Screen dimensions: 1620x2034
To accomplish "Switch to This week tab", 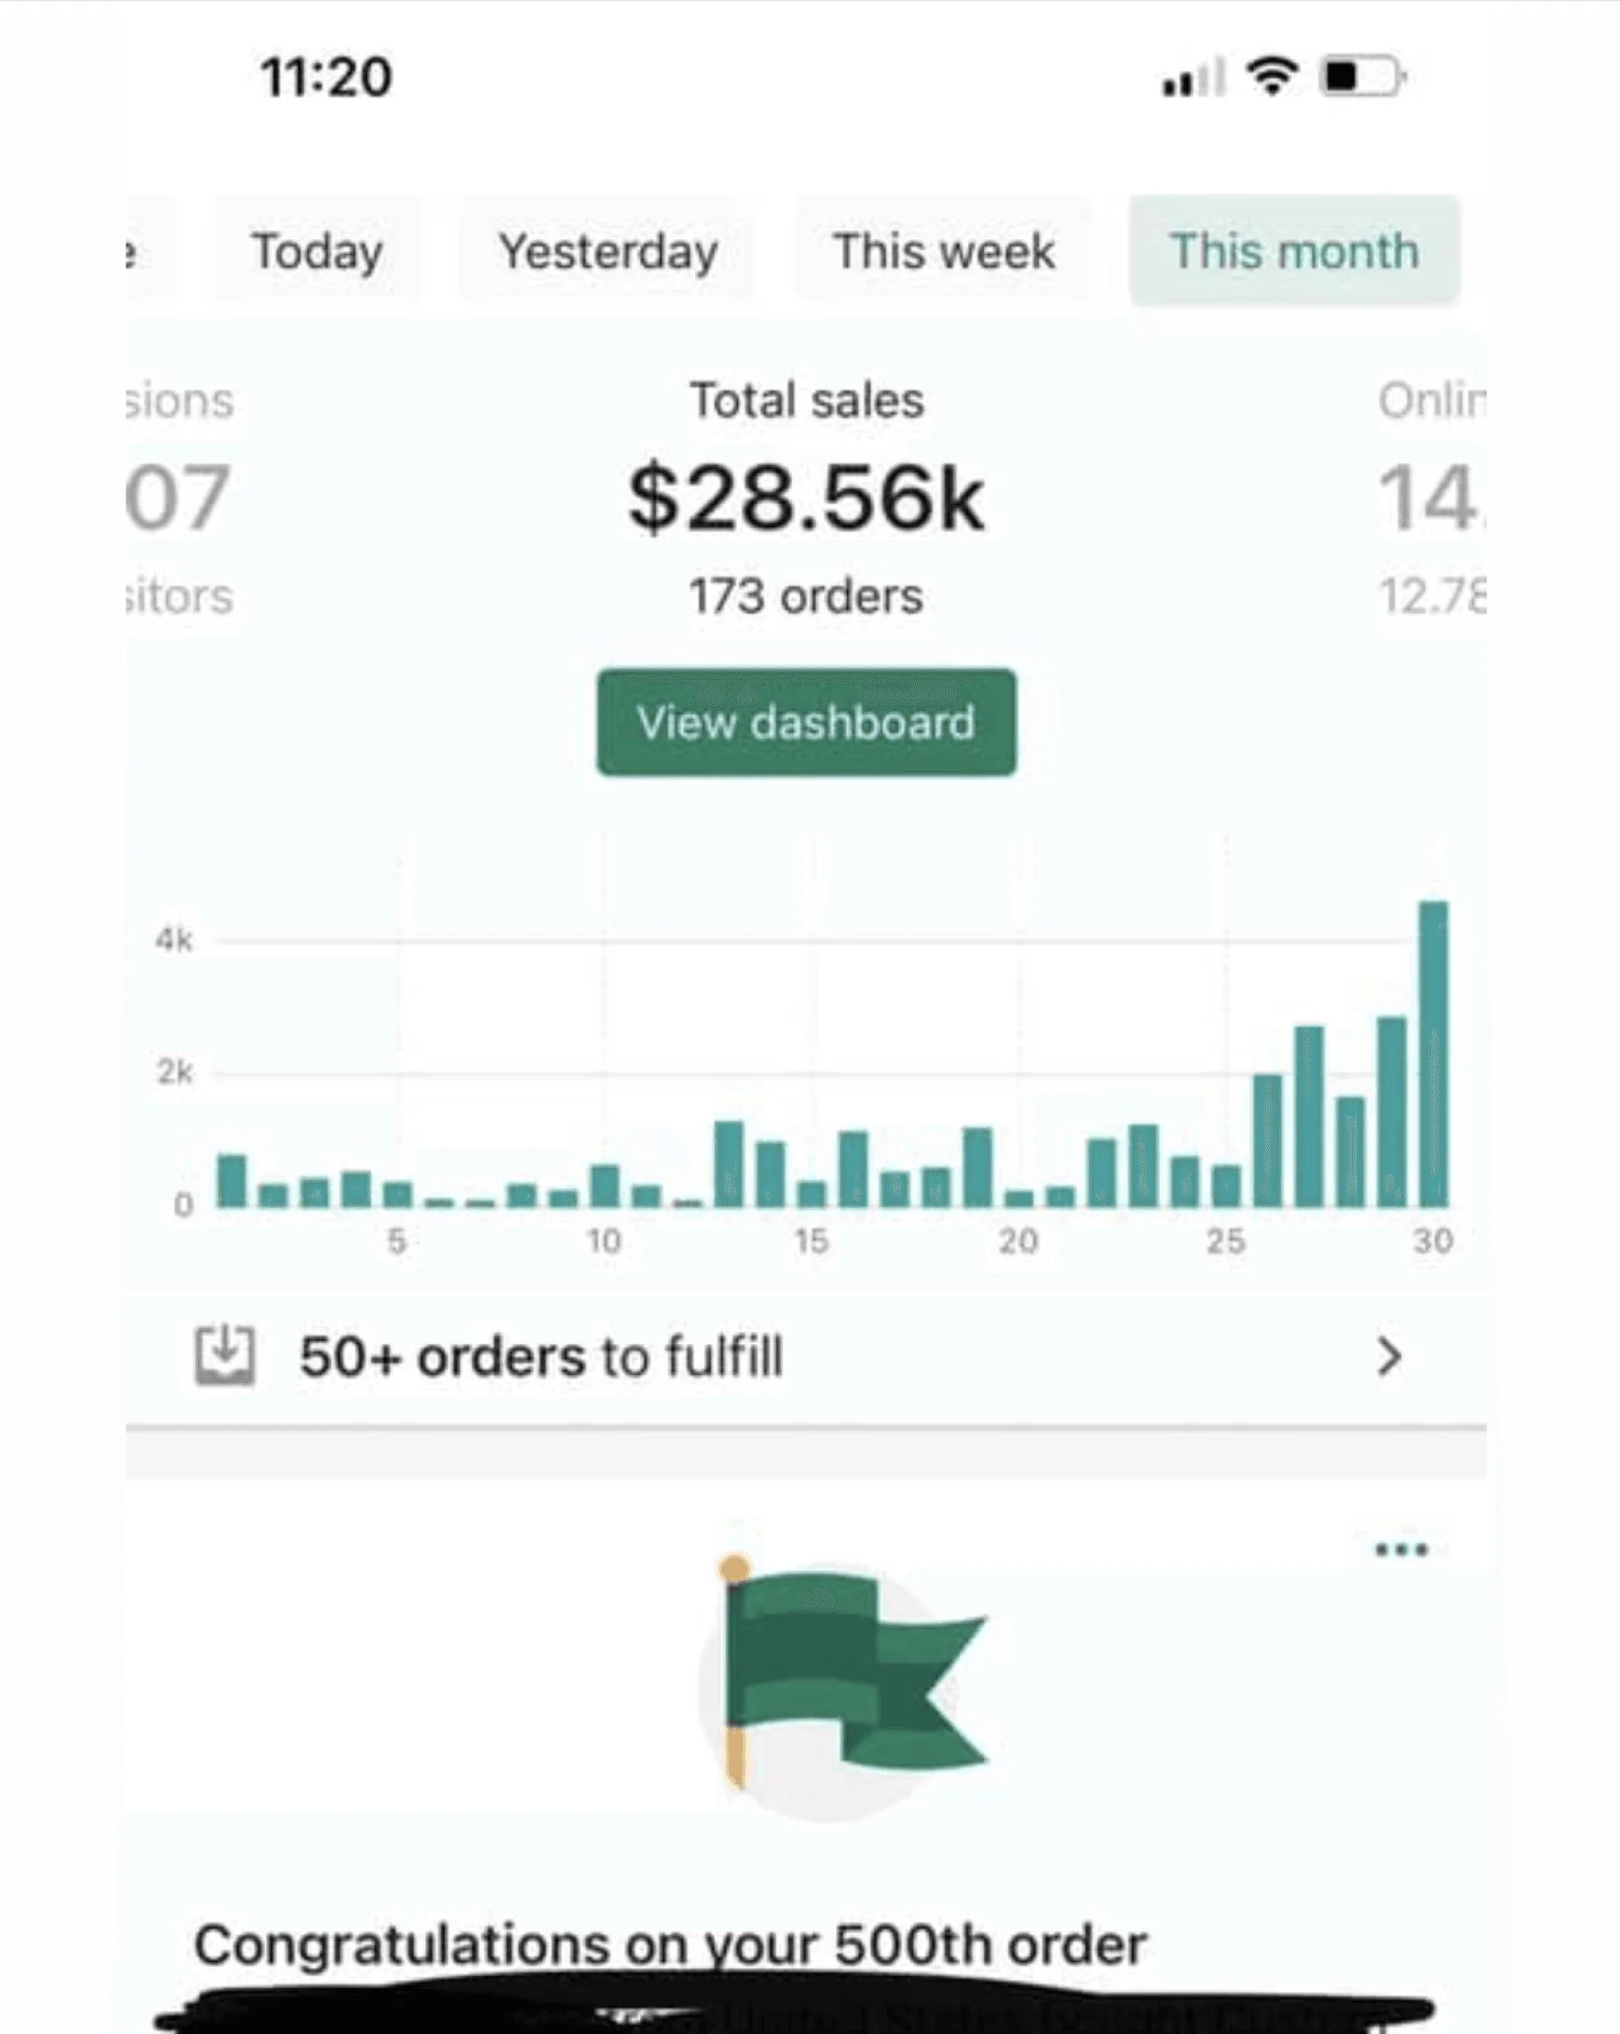I will (943, 251).
